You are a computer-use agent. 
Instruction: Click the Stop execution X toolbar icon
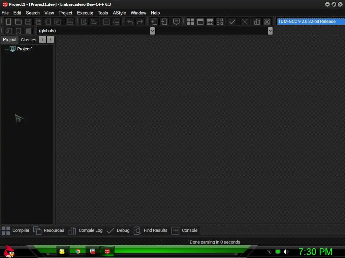(245, 22)
